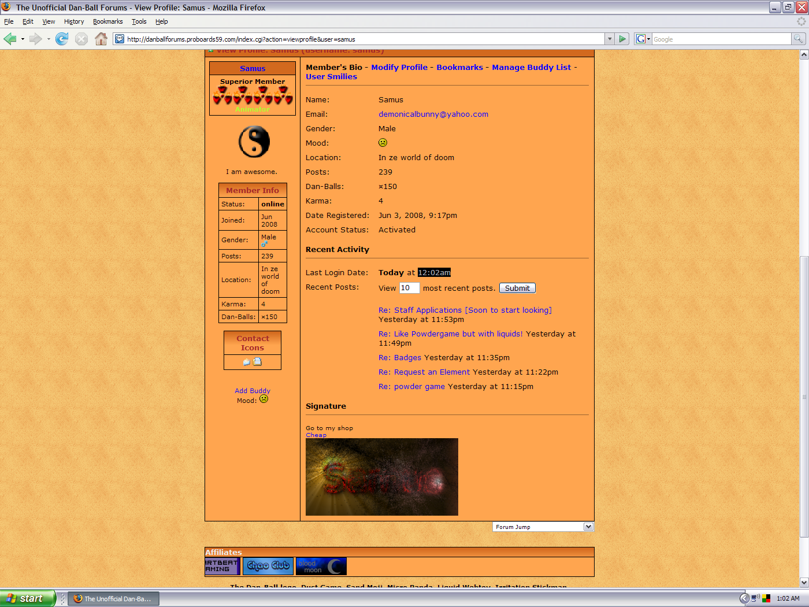Click the Animator rank label
The image size is (809, 607).
tap(253, 109)
